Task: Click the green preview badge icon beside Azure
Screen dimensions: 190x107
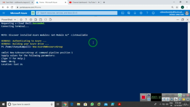Action: (33, 13)
